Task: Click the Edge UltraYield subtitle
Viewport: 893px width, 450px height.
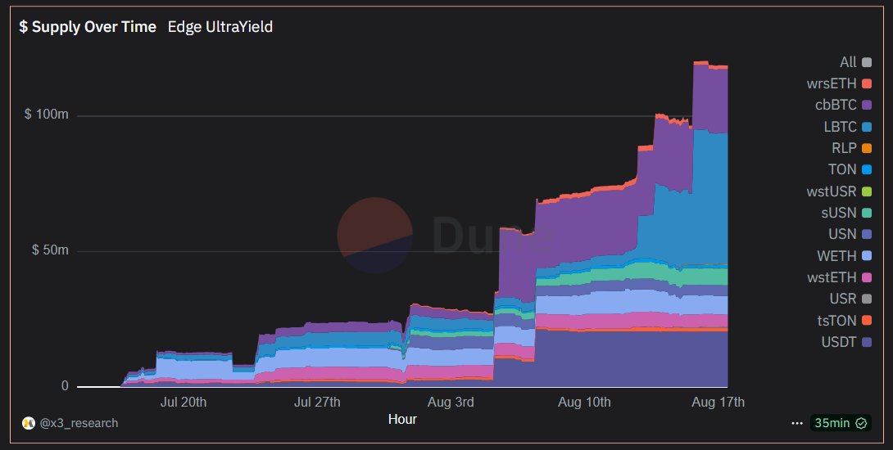Action: click(220, 27)
